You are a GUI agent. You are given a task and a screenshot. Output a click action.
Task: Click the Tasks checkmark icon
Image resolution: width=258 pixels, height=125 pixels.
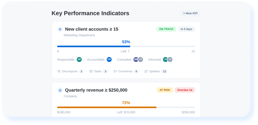click(x=91, y=71)
